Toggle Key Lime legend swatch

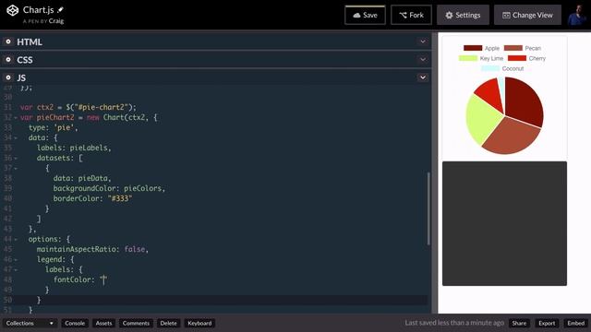point(468,58)
